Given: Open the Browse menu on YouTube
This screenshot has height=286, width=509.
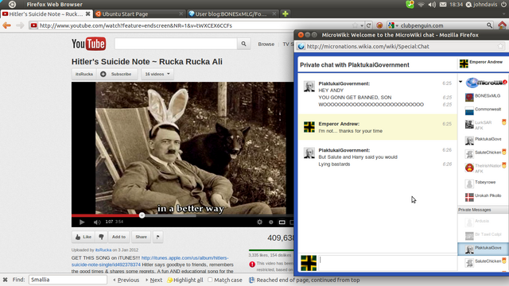Looking at the screenshot, I should click(266, 44).
